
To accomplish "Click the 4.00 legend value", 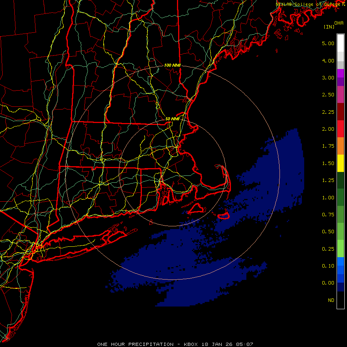I will coord(328,61).
